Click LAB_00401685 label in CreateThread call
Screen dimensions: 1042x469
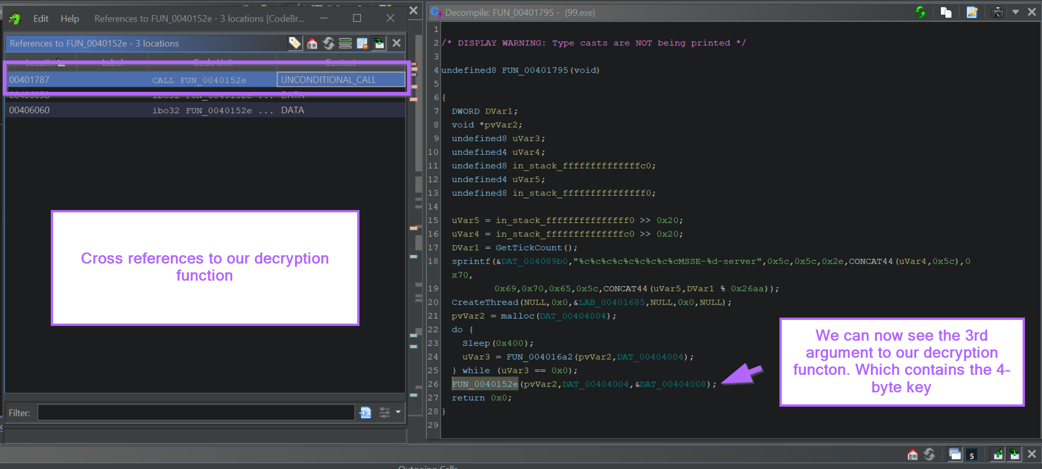(x=612, y=302)
